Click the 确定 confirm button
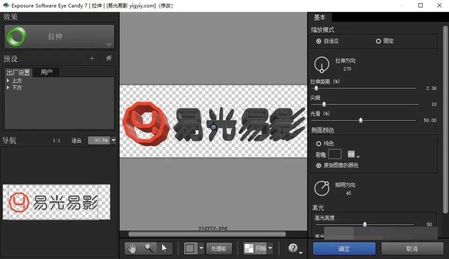The height and width of the screenshot is (259, 449). 344,249
